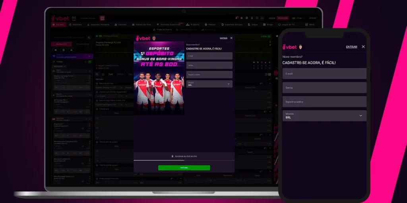Click ENTRAR link in laptop signup modal
Screen dimensions: 407x203
coord(223,38)
